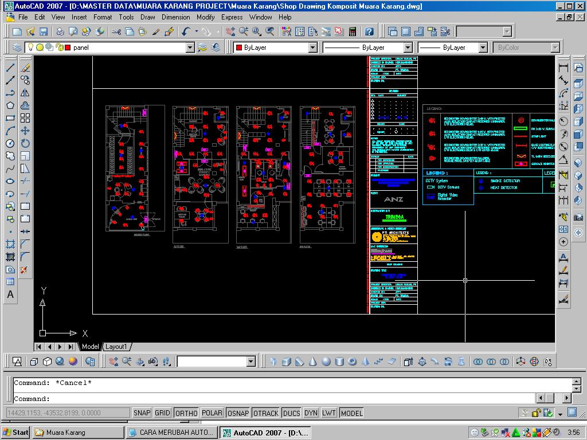The image size is (587, 440).
Task: Open Muara Karang taskbar window
Action: click(78, 433)
